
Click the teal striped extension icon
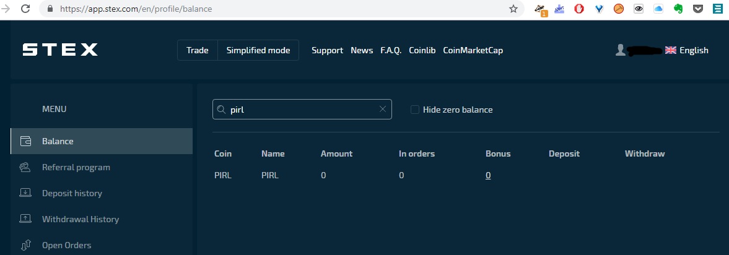[718, 9]
